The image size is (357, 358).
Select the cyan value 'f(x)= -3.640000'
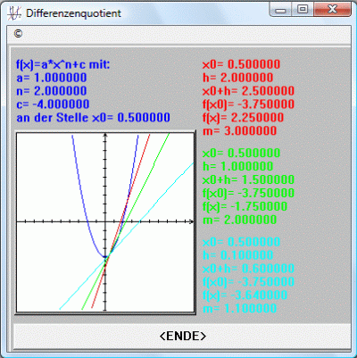[245, 296]
